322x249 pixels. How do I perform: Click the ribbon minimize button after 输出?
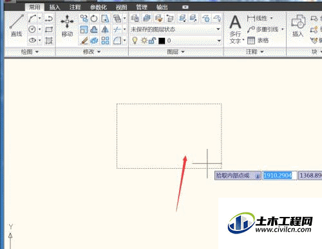pyautogui.click(x=185, y=7)
